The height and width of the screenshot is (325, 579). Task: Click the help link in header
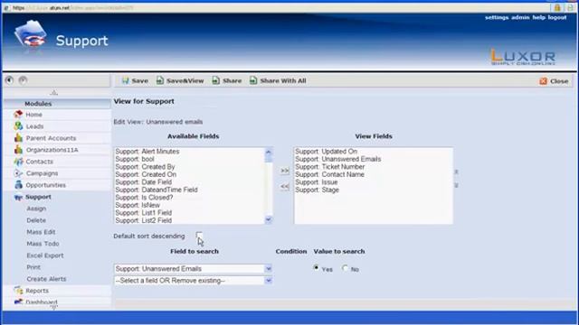539,17
